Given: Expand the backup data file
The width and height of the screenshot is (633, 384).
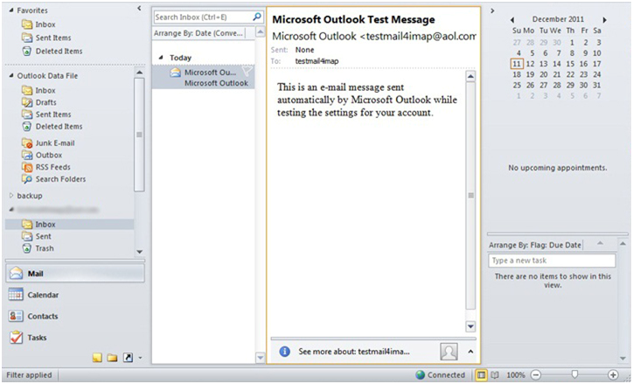Looking at the screenshot, I should (x=11, y=195).
